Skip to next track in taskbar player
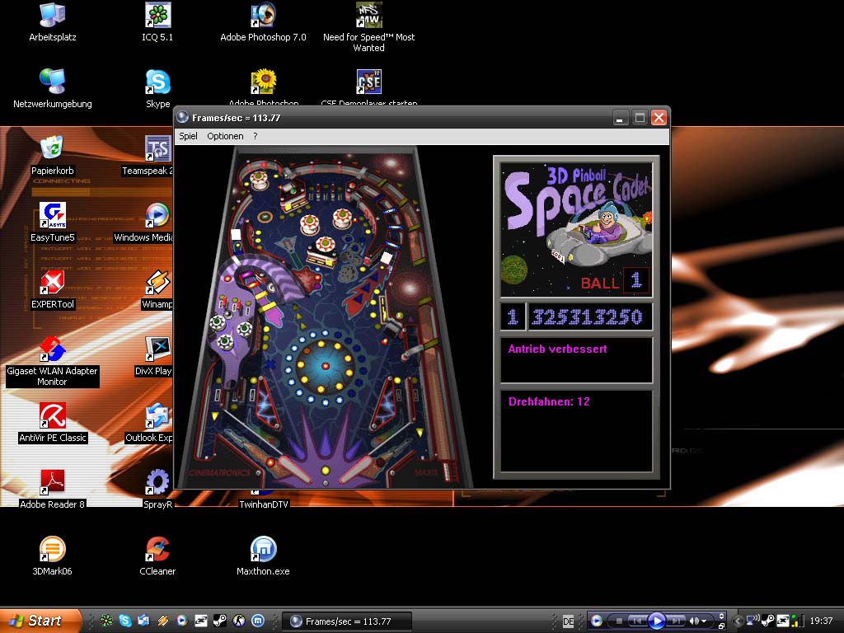This screenshot has width=844, height=633. coord(676,621)
